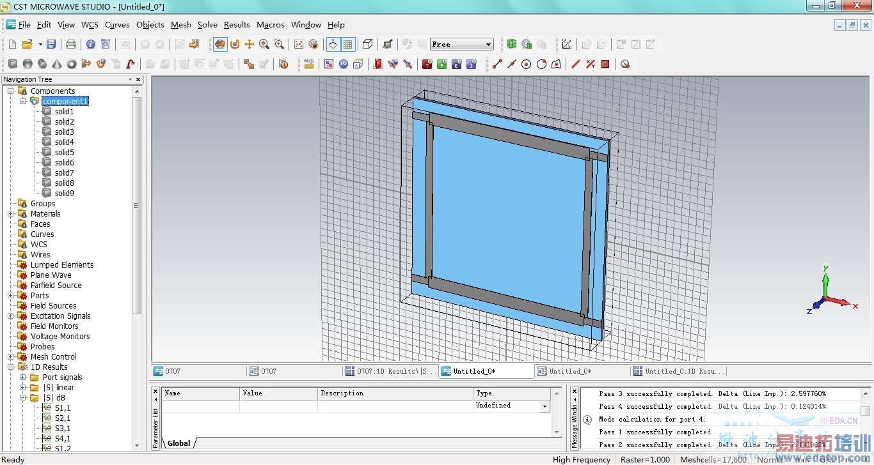
Task: Pick edge midpoint tool
Action: pyautogui.click(x=512, y=64)
